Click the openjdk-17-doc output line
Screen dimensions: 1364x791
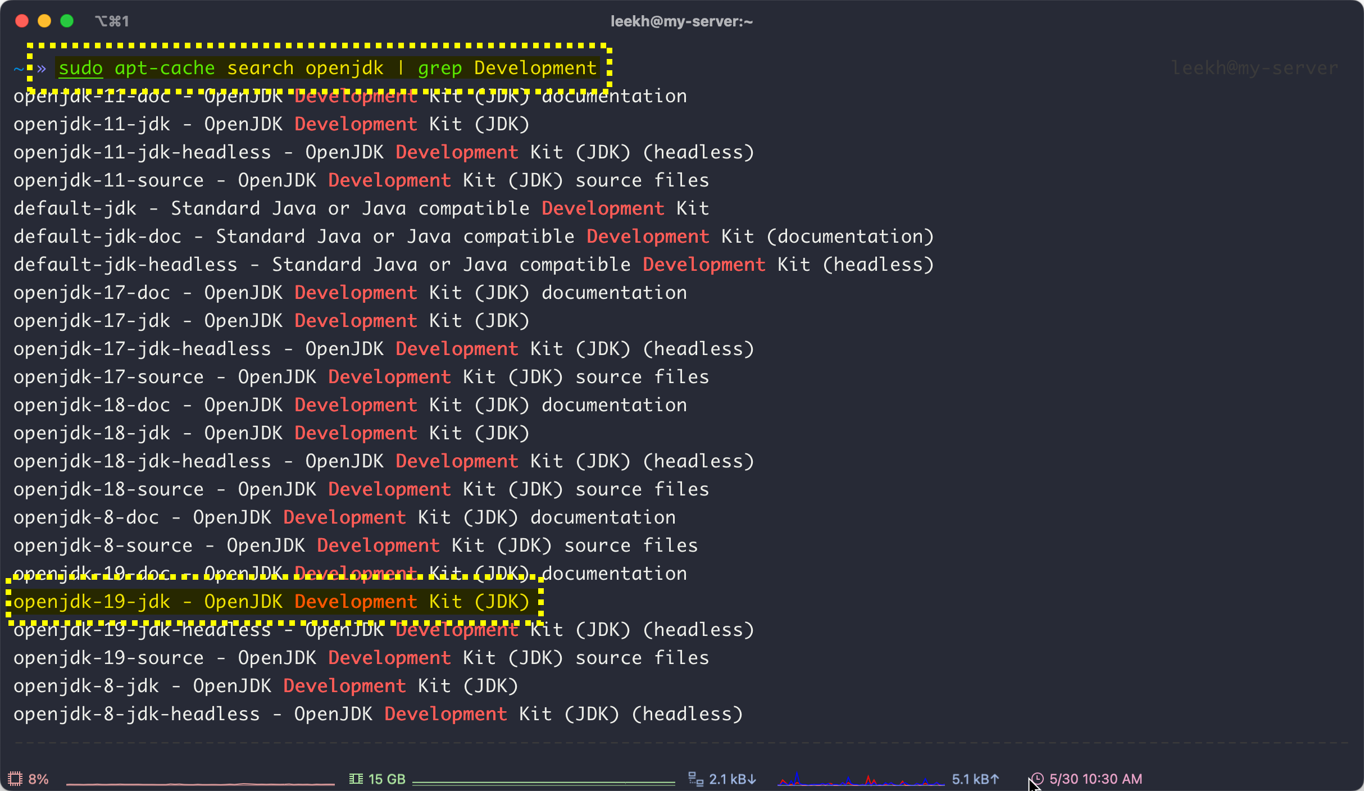pyautogui.click(x=350, y=293)
